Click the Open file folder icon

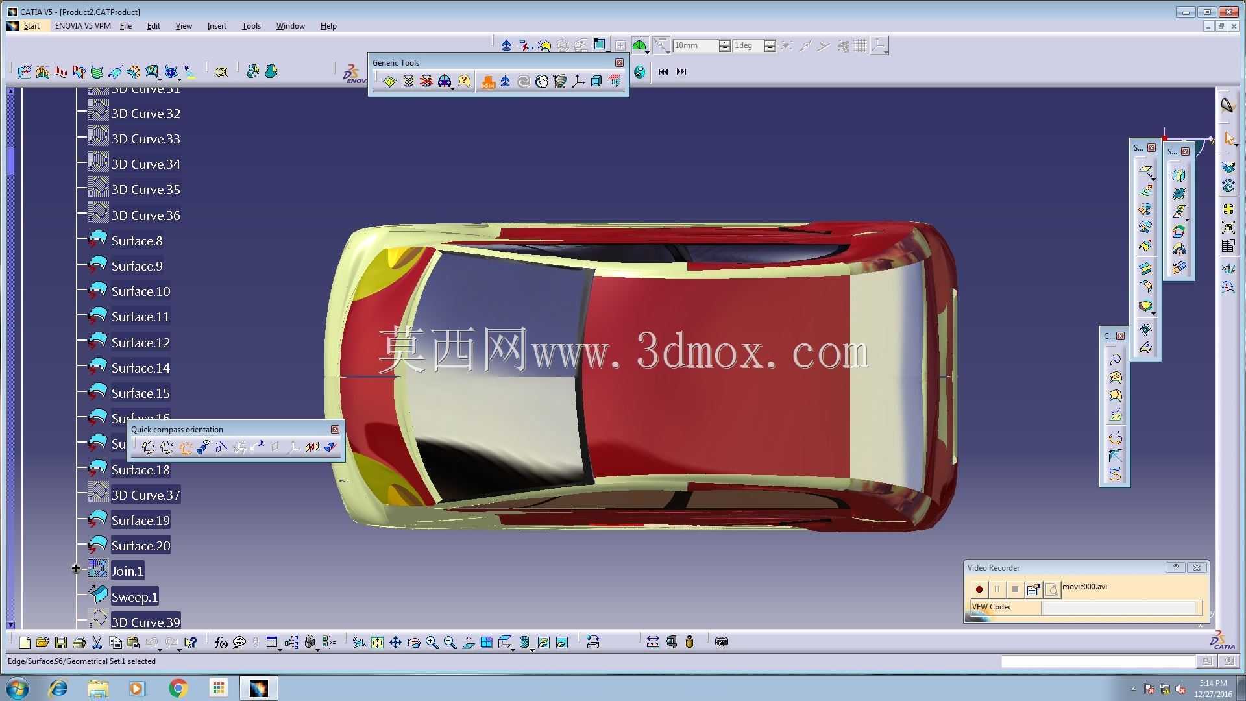pyautogui.click(x=43, y=643)
